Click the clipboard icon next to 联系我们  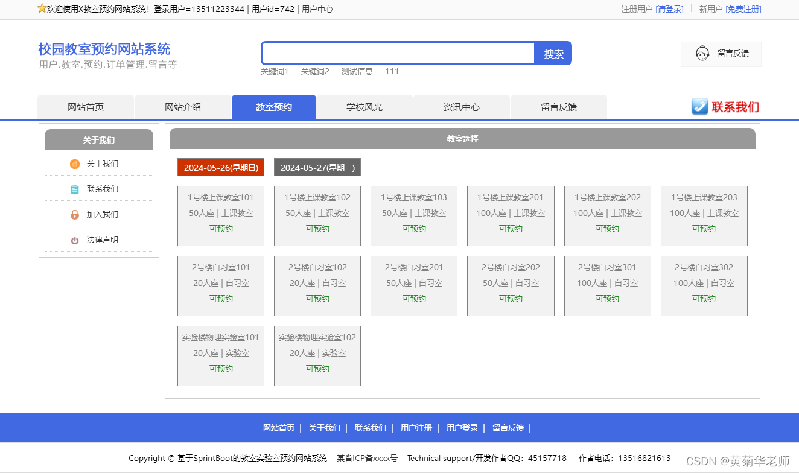click(75, 189)
